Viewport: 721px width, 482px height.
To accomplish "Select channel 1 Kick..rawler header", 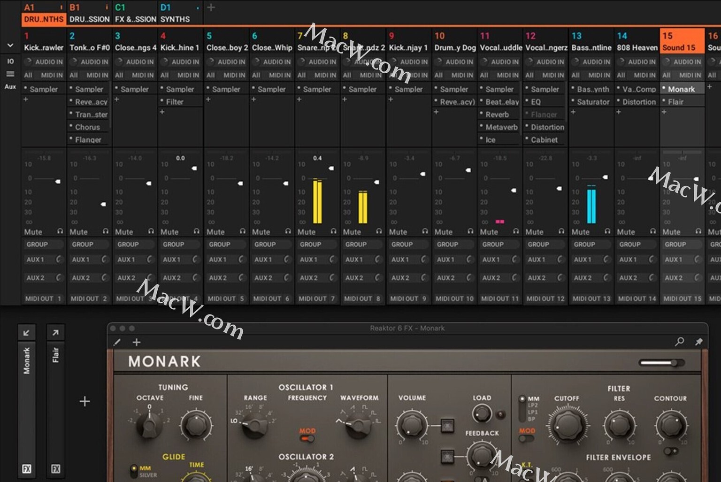I will click(44, 41).
